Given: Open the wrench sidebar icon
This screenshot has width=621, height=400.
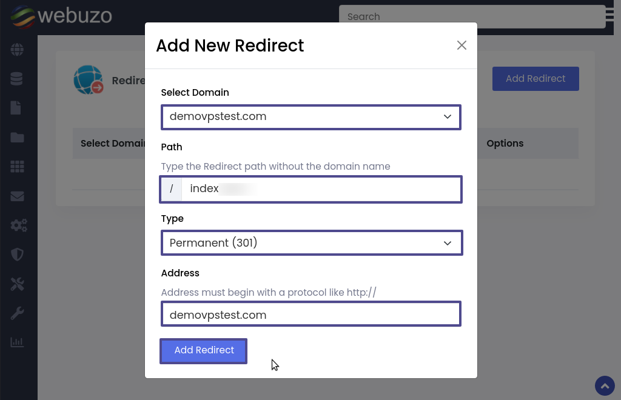Looking at the screenshot, I should 17,313.
